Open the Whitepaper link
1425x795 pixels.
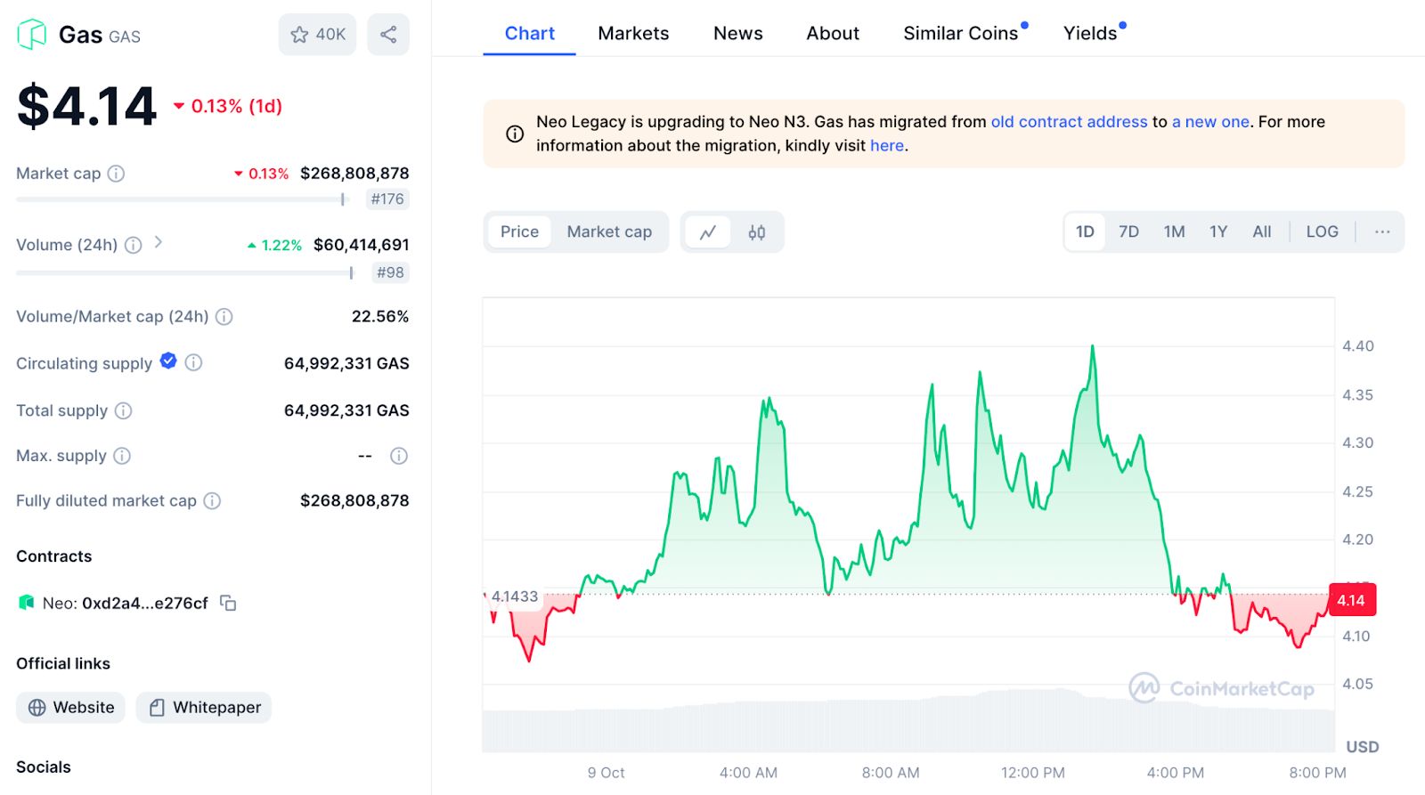pyautogui.click(x=204, y=708)
